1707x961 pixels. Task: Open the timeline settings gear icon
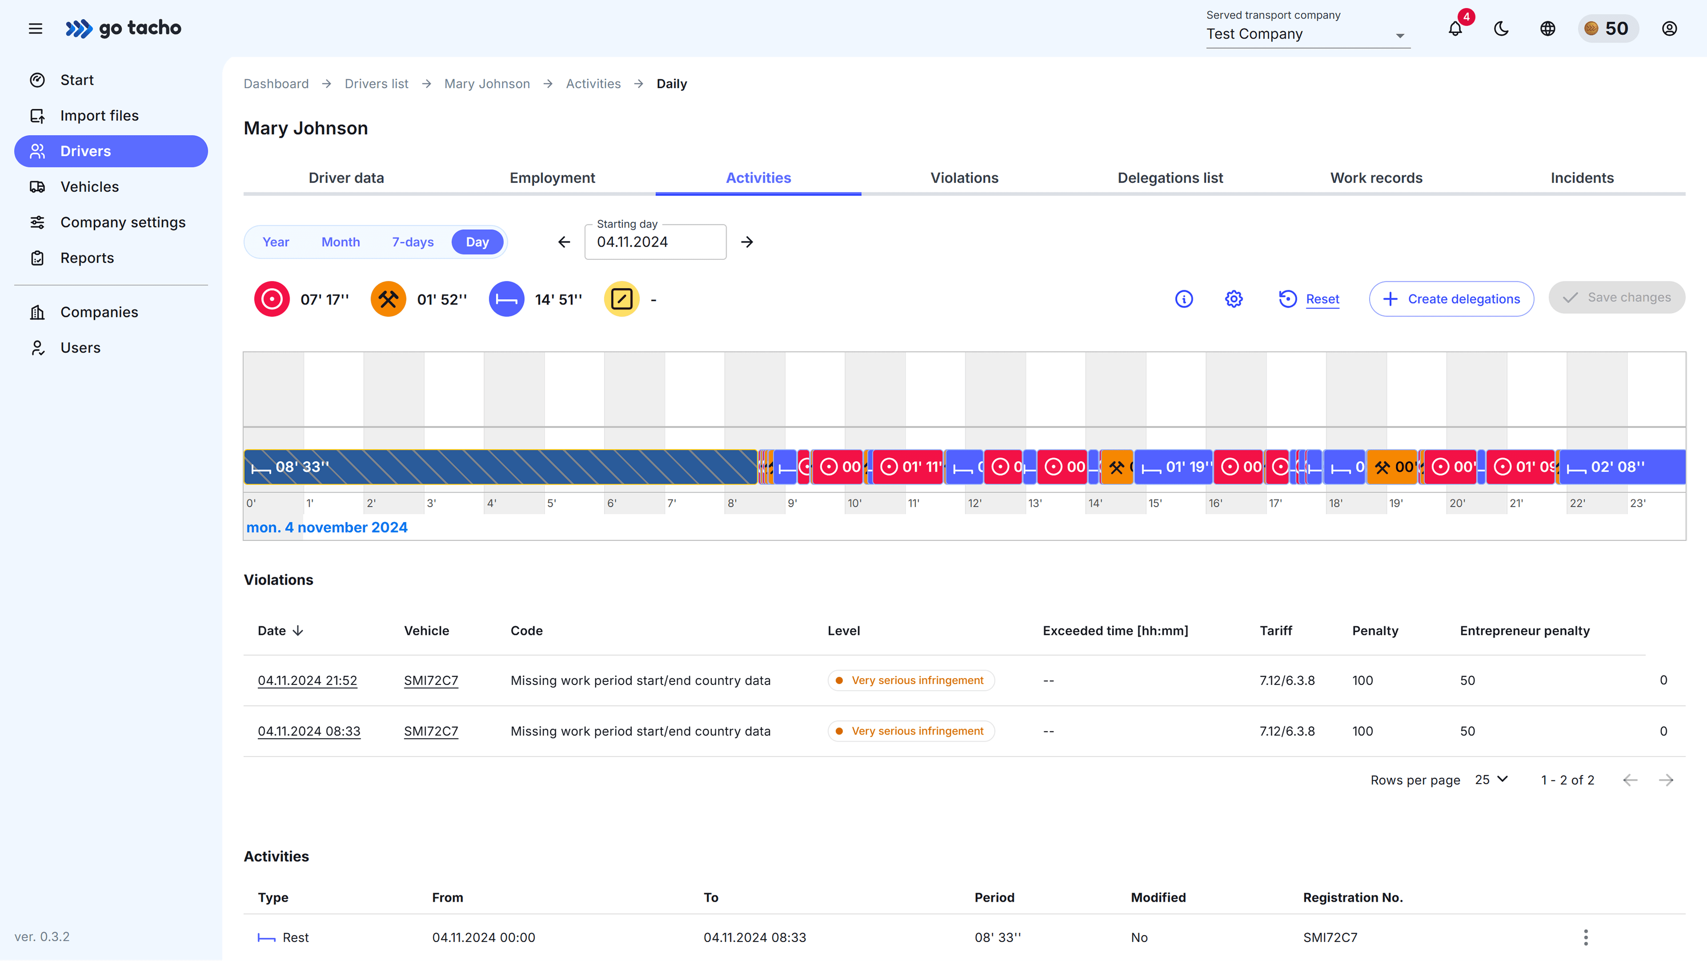(x=1233, y=299)
